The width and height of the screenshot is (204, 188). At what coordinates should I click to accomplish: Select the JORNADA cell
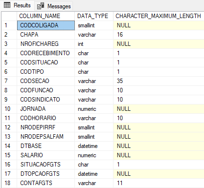(46, 109)
